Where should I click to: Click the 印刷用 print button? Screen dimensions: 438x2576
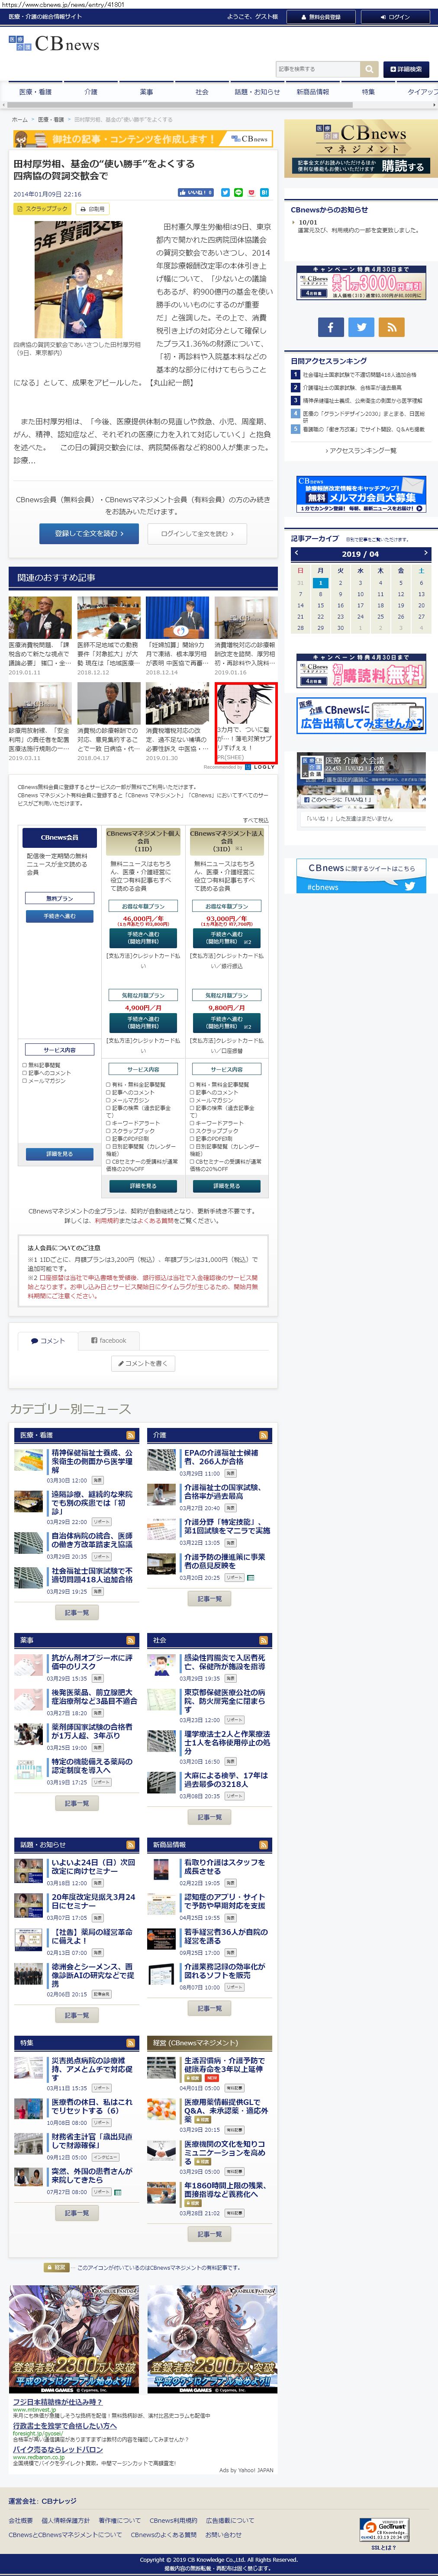(93, 209)
